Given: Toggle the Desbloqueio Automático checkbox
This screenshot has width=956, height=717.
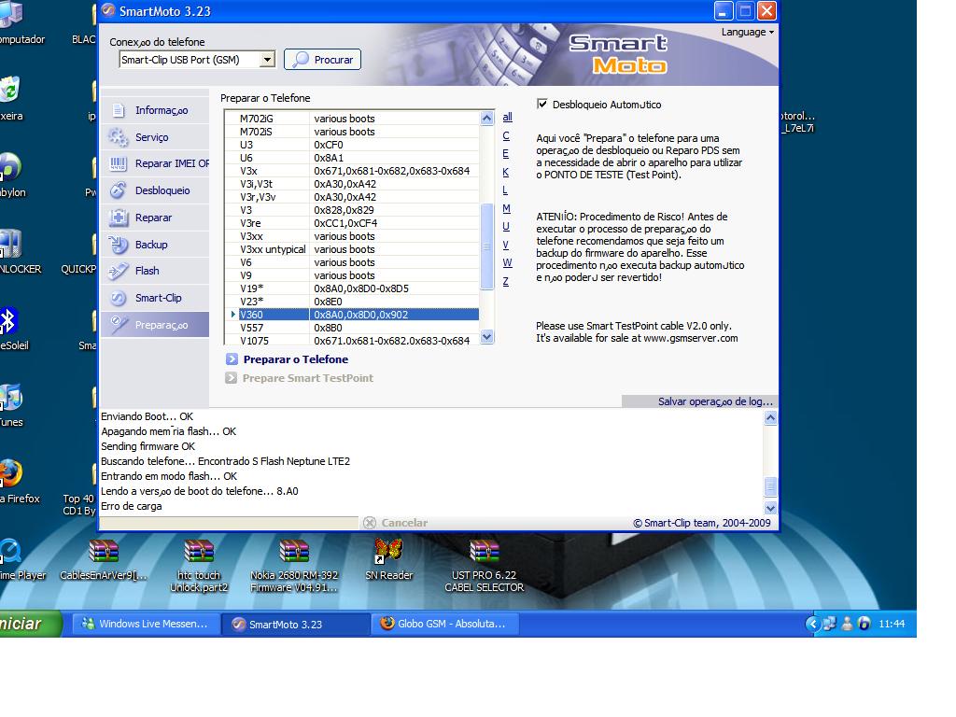Looking at the screenshot, I should (x=542, y=104).
